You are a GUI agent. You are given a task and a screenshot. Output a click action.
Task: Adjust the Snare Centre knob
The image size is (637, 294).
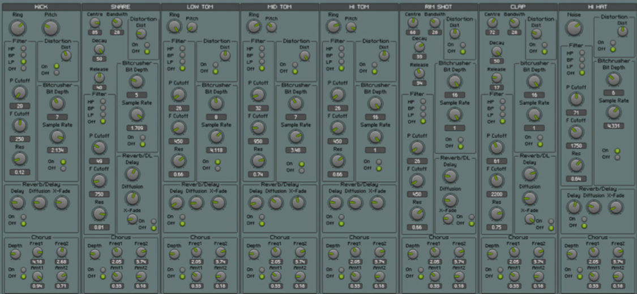[95, 23]
